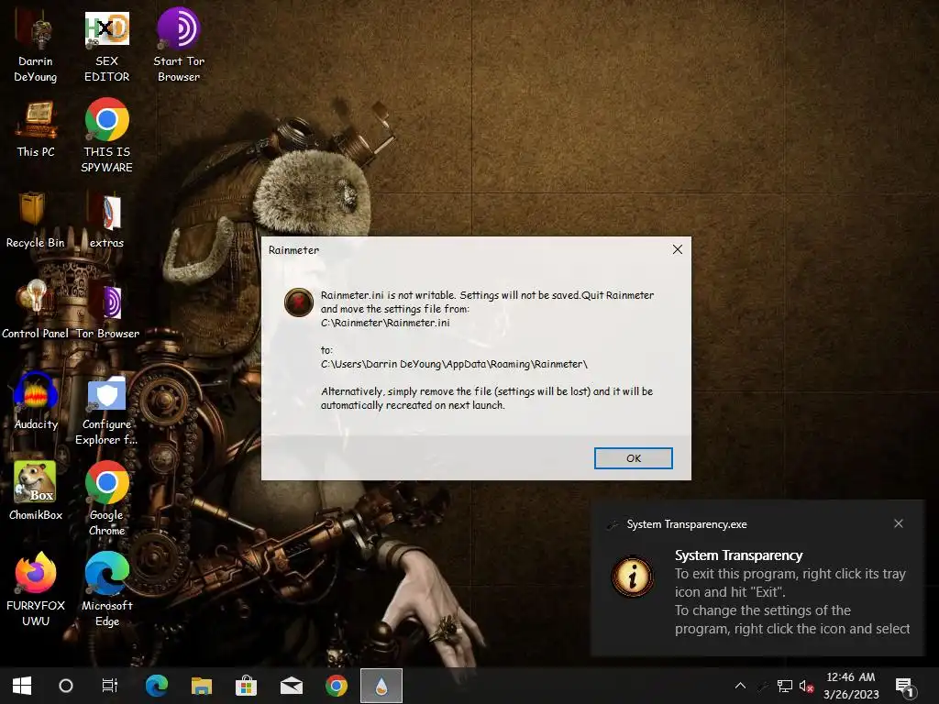Screen dimensions: 939x704
Task: Click the C:\Rainmeter\Rainmeter.ini path text
Action: 385,323
